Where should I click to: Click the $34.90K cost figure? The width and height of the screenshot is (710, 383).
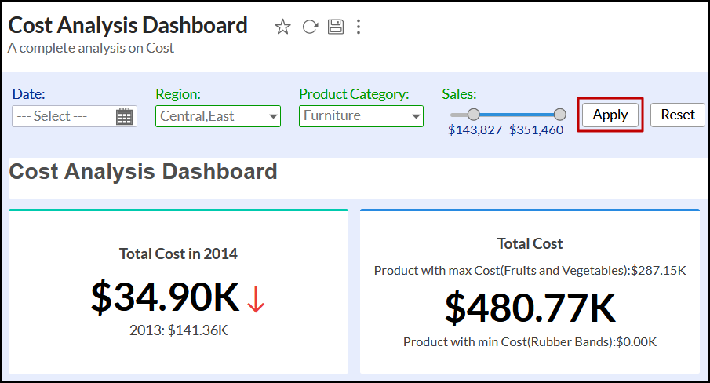click(x=165, y=297)
